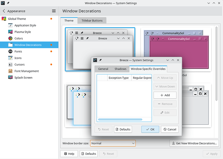Click the Move Down button

click(165, 86)
